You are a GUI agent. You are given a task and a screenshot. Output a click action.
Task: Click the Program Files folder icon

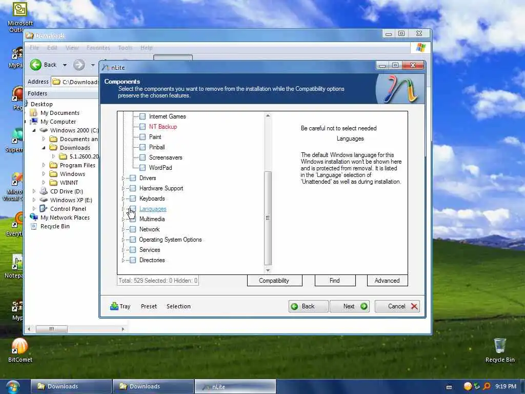pos(53,165)
